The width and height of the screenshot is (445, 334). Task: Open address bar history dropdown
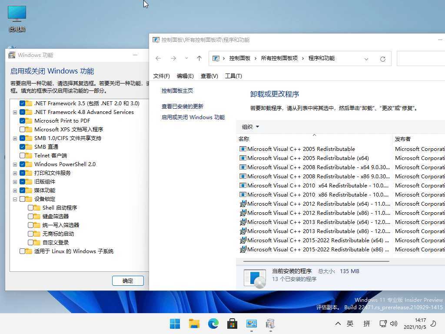pyautogui.click(x=366, y=59)
